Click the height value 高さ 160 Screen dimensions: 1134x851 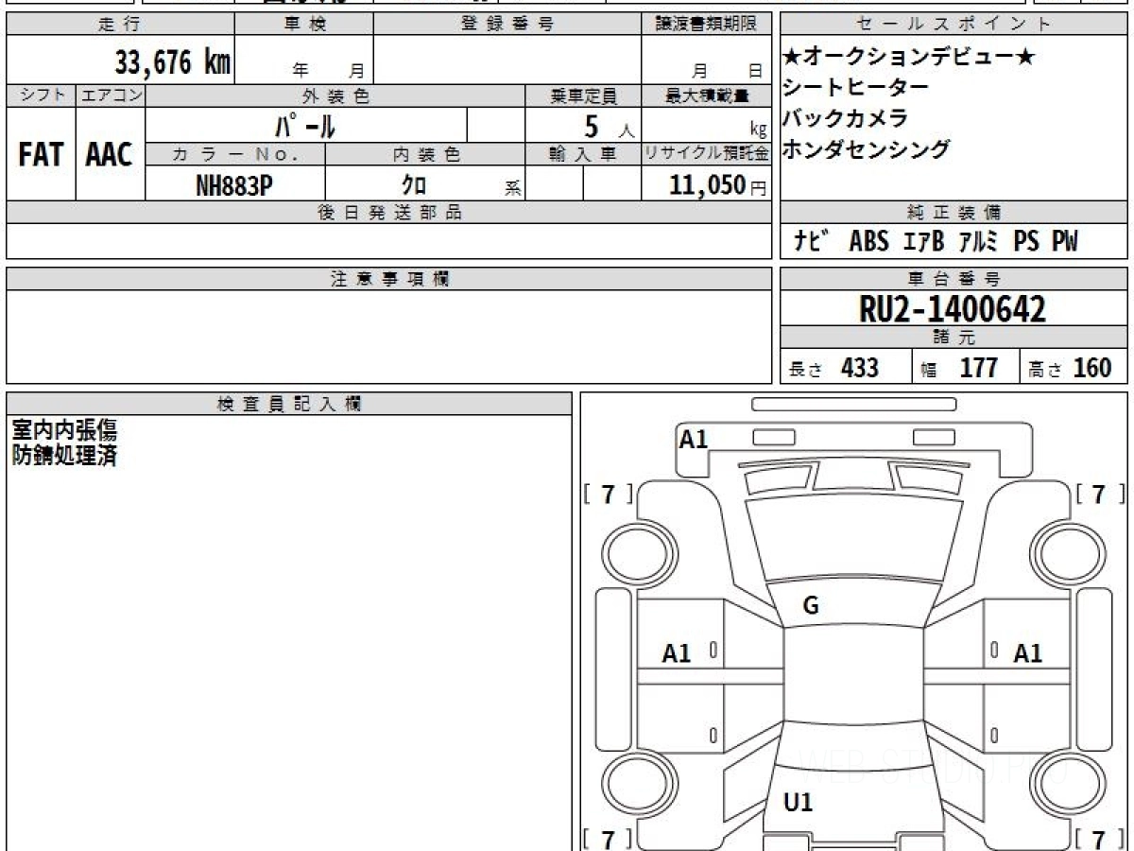coord(1071,368)
